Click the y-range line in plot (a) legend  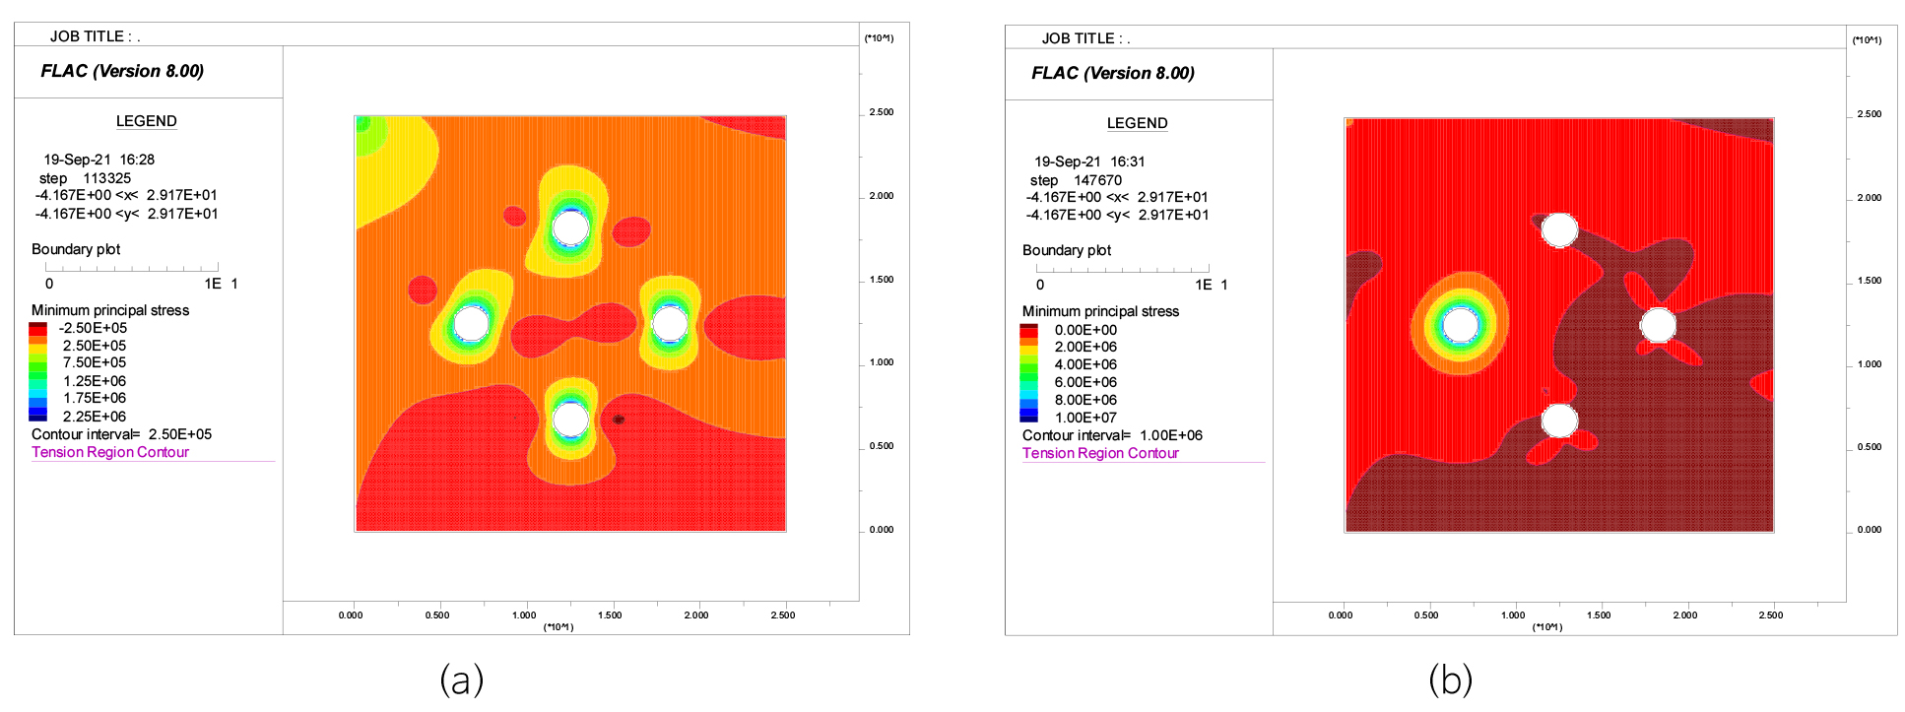click(x=126, y=214)
